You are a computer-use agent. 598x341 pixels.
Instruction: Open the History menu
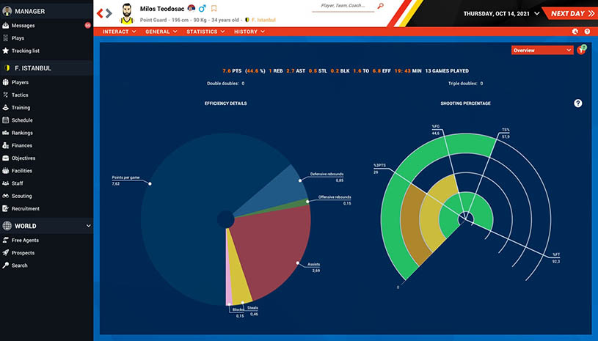click(249, 32)
